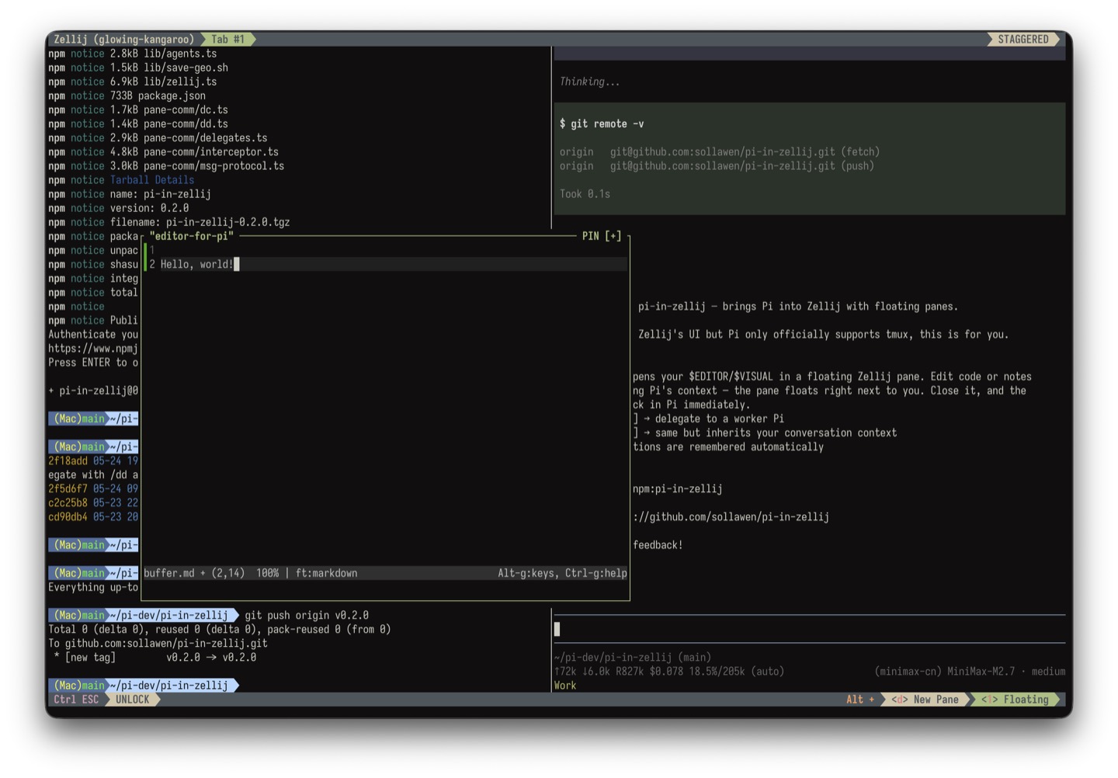Click the "git push origin v0.2.0" command
This screenshot has height=778, width=1118.
click(x=307, y=615)
